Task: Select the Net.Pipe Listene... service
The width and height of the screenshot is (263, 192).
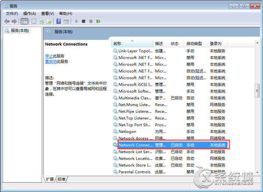Action: point(170,112)
